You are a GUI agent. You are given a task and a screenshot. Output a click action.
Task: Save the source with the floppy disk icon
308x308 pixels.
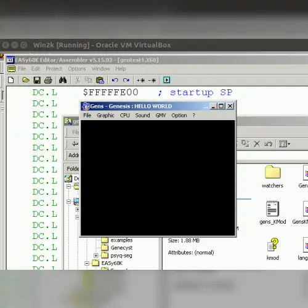[x=37, y=80]
